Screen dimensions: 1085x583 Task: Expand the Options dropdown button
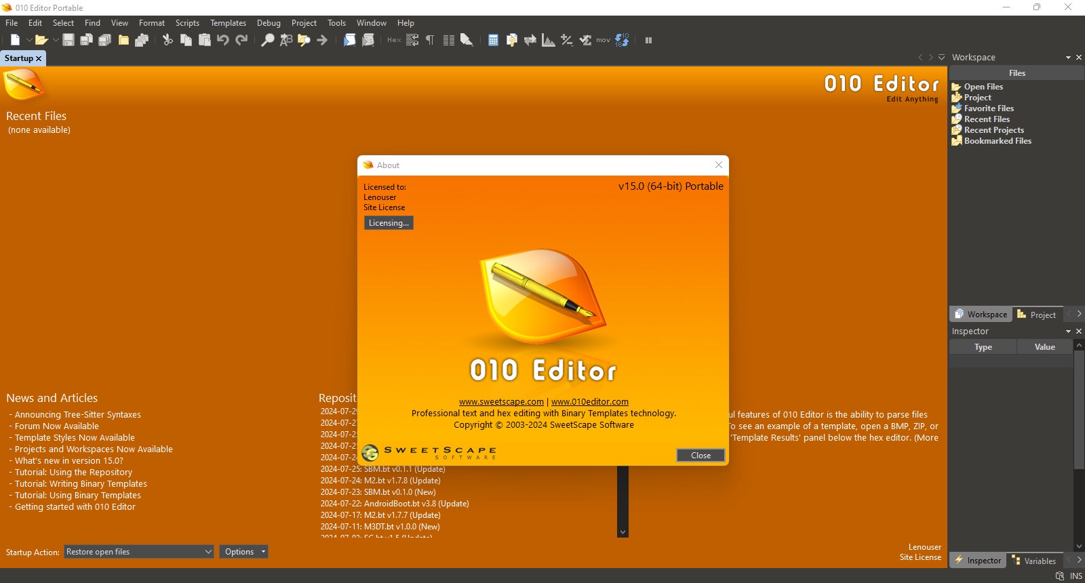243,552
